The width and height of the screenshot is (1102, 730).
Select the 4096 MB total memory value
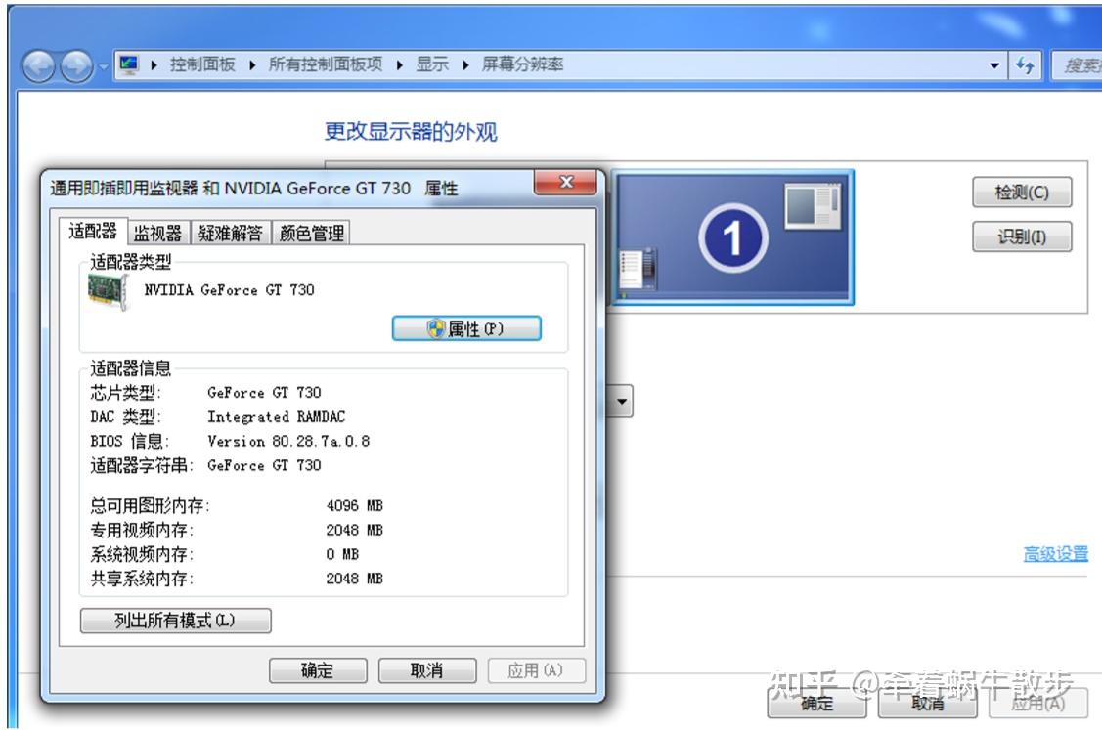pos(354,505)
